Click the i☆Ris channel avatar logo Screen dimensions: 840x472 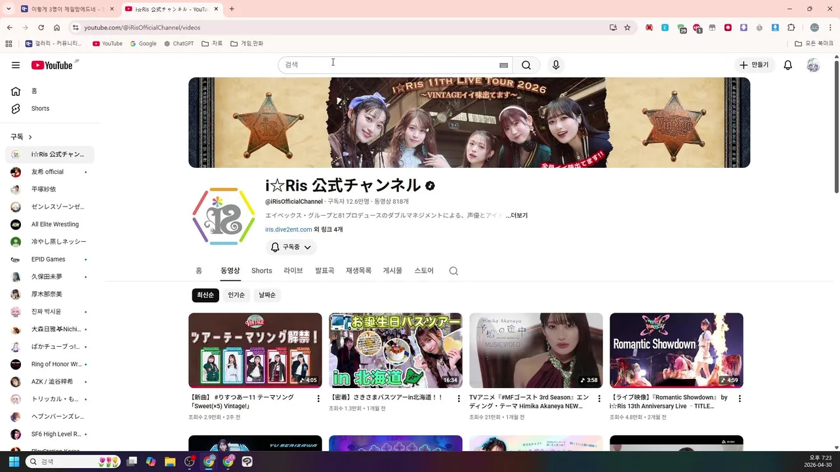pyautogui.click(x=223, y=216)
